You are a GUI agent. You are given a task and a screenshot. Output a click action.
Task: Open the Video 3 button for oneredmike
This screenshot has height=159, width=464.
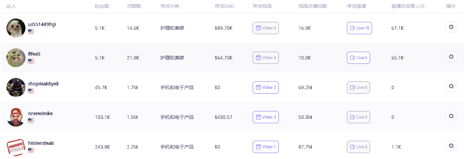(266, 117)
